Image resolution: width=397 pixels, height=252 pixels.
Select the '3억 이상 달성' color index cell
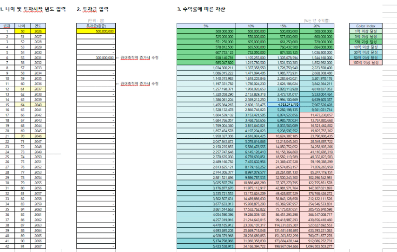click(x=365, y=37)
